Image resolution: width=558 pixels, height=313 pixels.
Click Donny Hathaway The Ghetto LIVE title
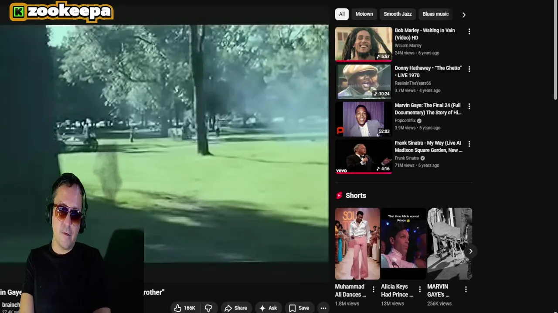point(428,71)
